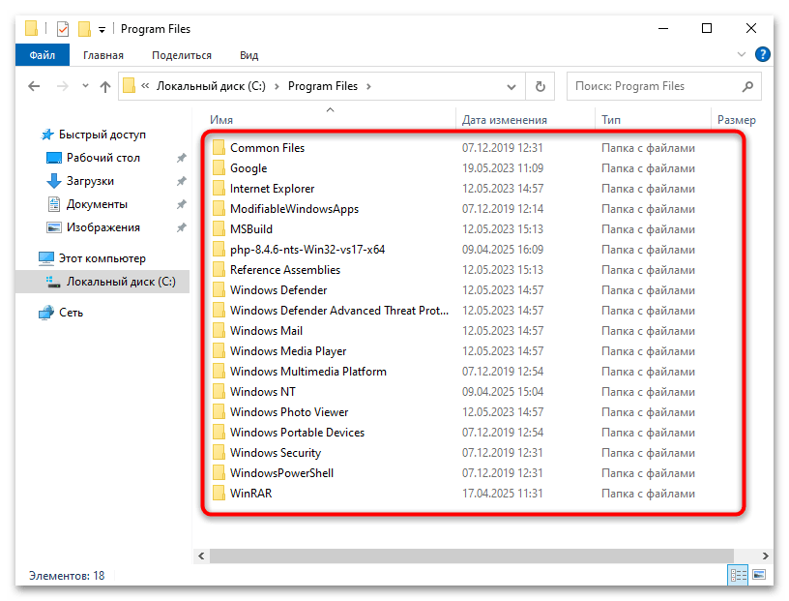Switch to the Главная ribbon tab
The width and height of the screenshot is (789, 601).
click(x=103, y=55)
